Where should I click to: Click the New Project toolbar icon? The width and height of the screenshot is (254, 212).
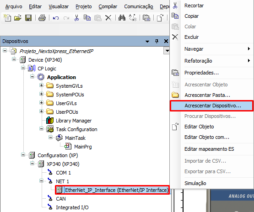tap(7, 18)
